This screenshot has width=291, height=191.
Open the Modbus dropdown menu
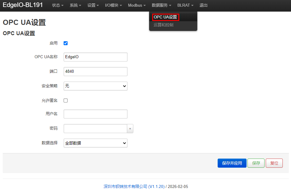pyautogui.click(x=137, y=5)
